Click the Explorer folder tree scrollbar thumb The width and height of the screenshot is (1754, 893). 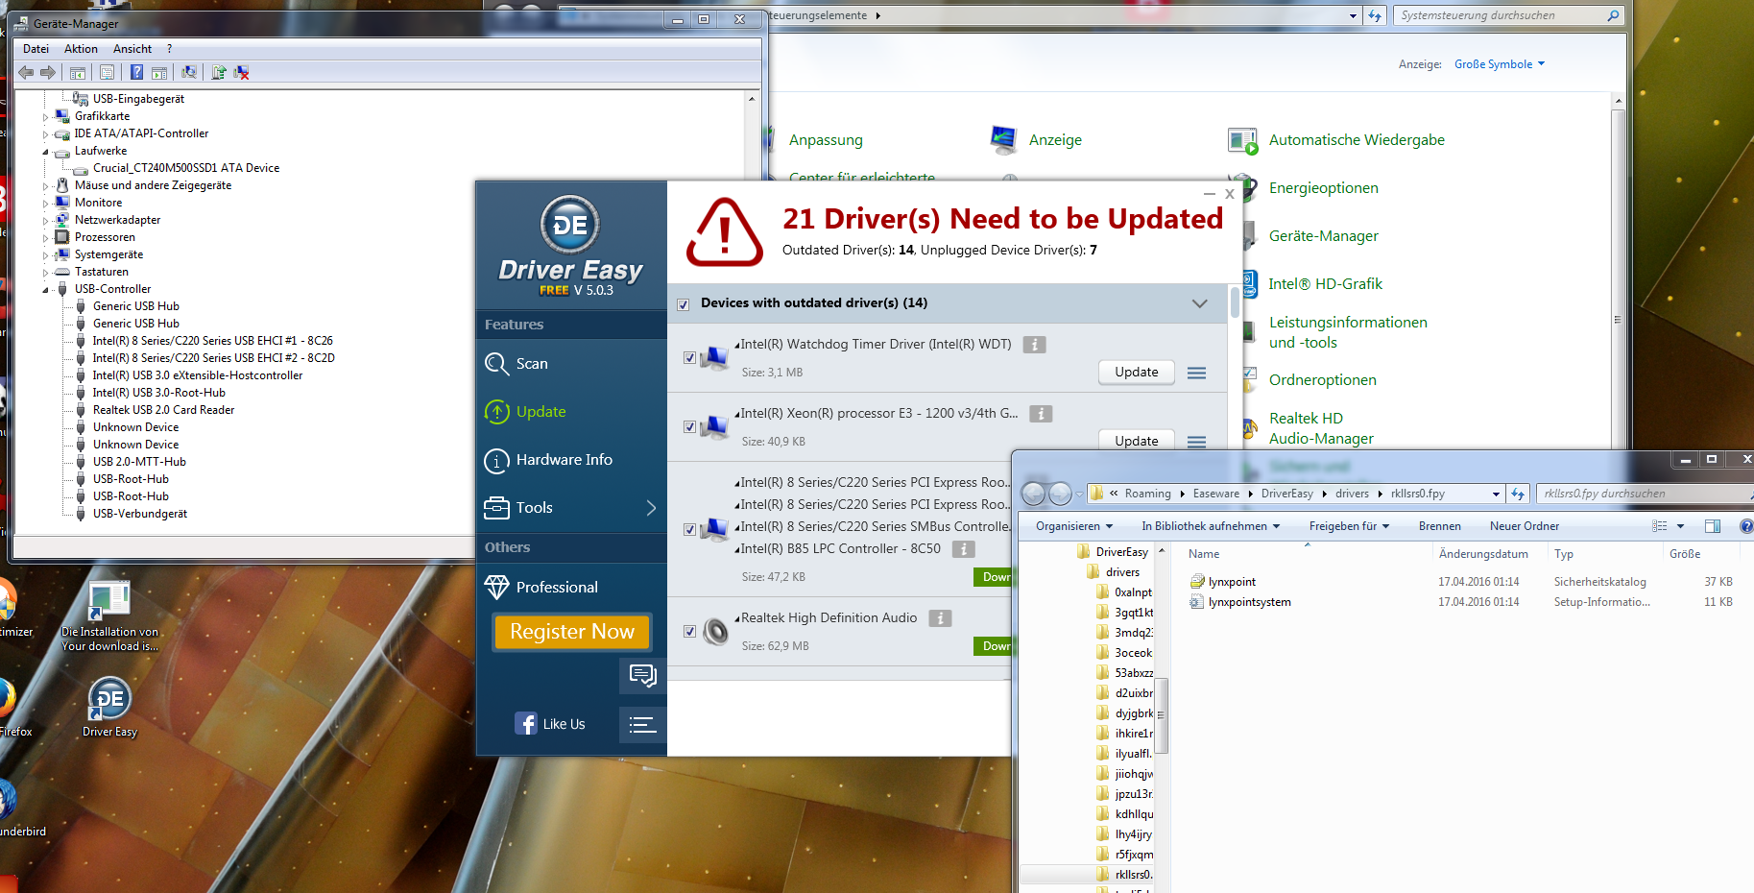tap(1161, 715)
